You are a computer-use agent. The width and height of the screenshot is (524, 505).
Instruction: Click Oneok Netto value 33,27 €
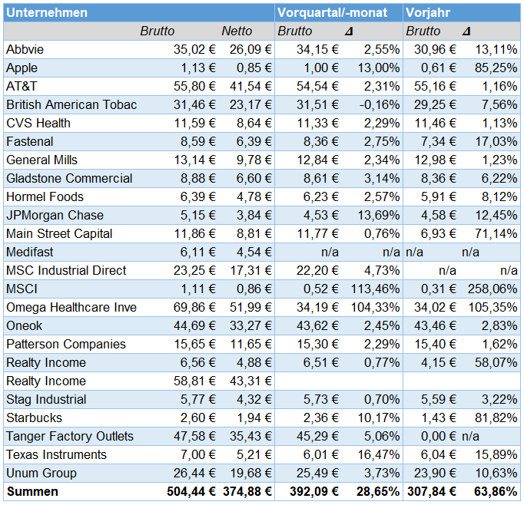[x=250, y=325]
